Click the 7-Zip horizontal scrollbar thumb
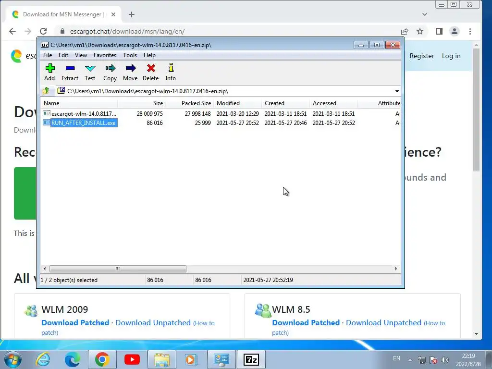The width and height of the screenshot is (492, 369). tap(118, 269)
